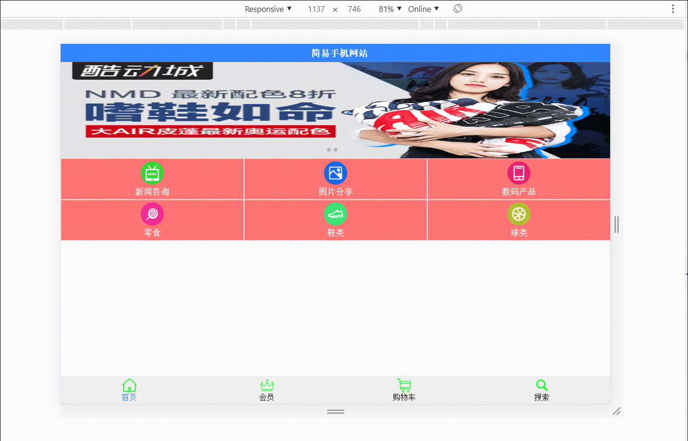Select the 搜索 tab label
The width and height of the screenshot is (688, 441).
541,398
